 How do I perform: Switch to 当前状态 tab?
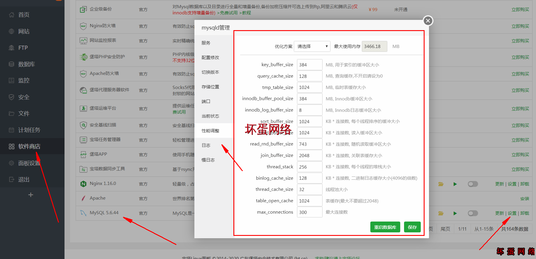point(214,116)
